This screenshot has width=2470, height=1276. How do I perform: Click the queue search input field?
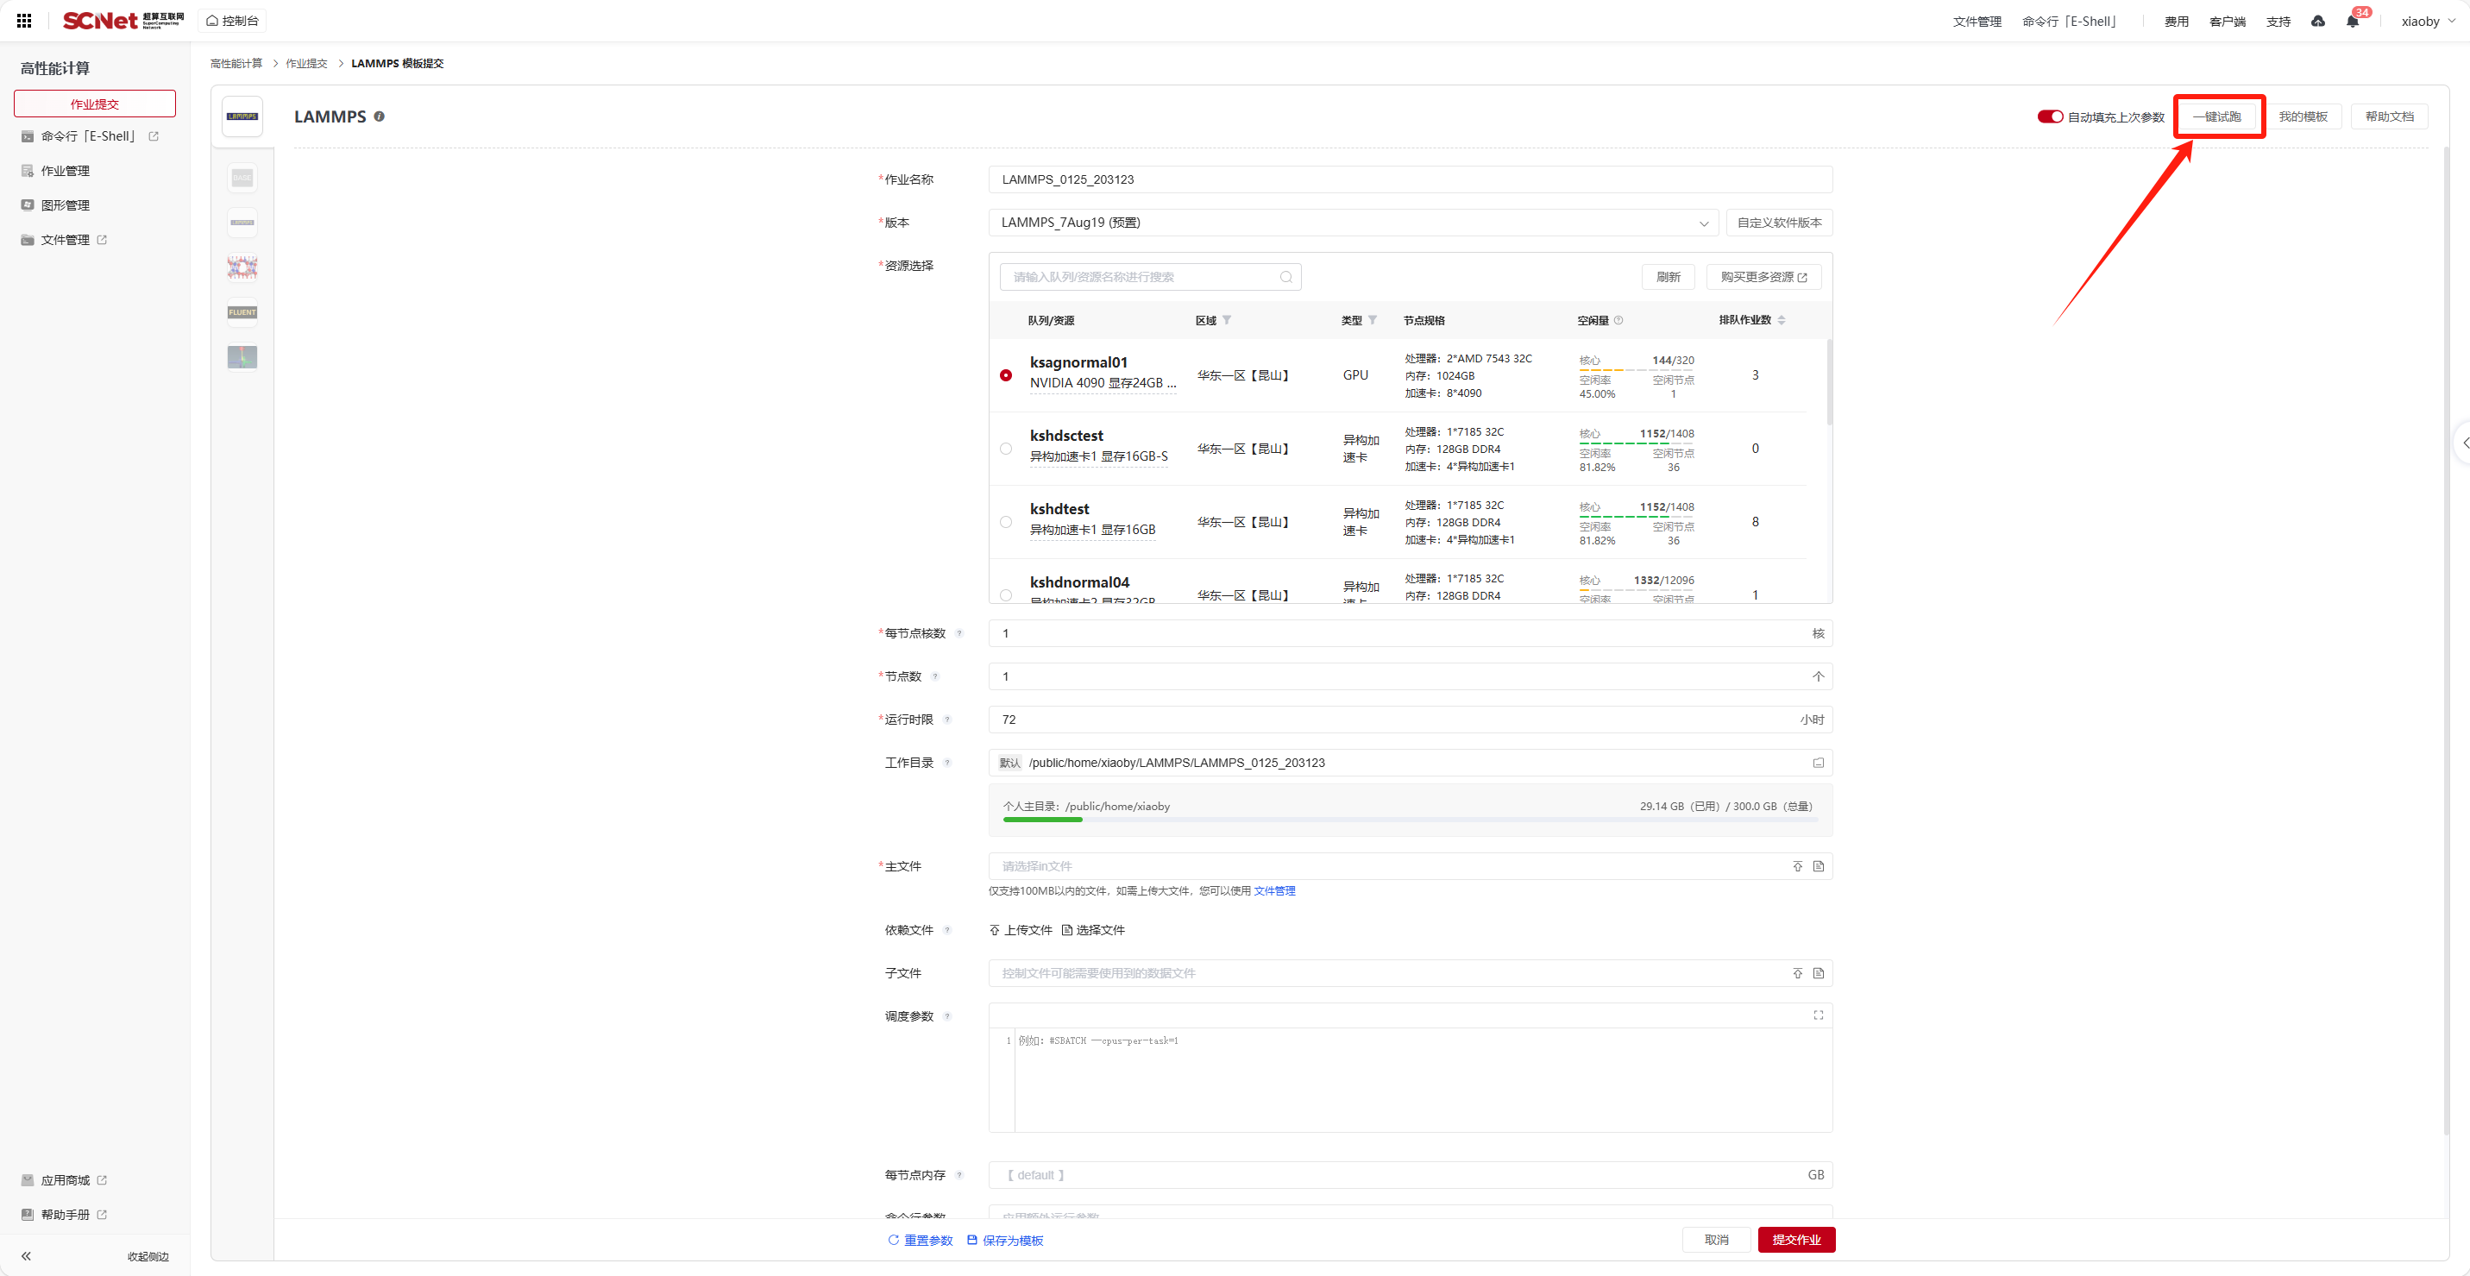[x=1150, y=277]
